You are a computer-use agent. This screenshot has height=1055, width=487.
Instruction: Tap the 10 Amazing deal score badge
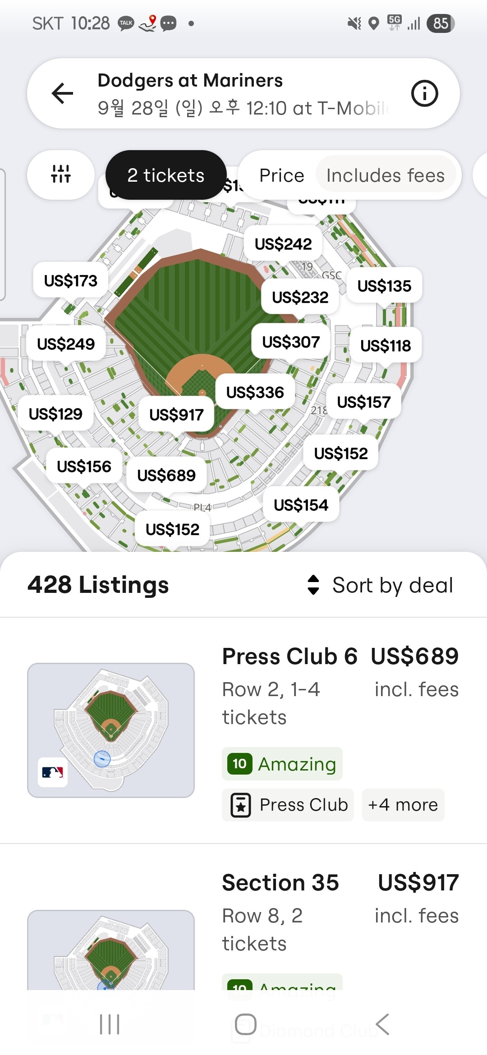pyautogui.click(x=282, y=764)
